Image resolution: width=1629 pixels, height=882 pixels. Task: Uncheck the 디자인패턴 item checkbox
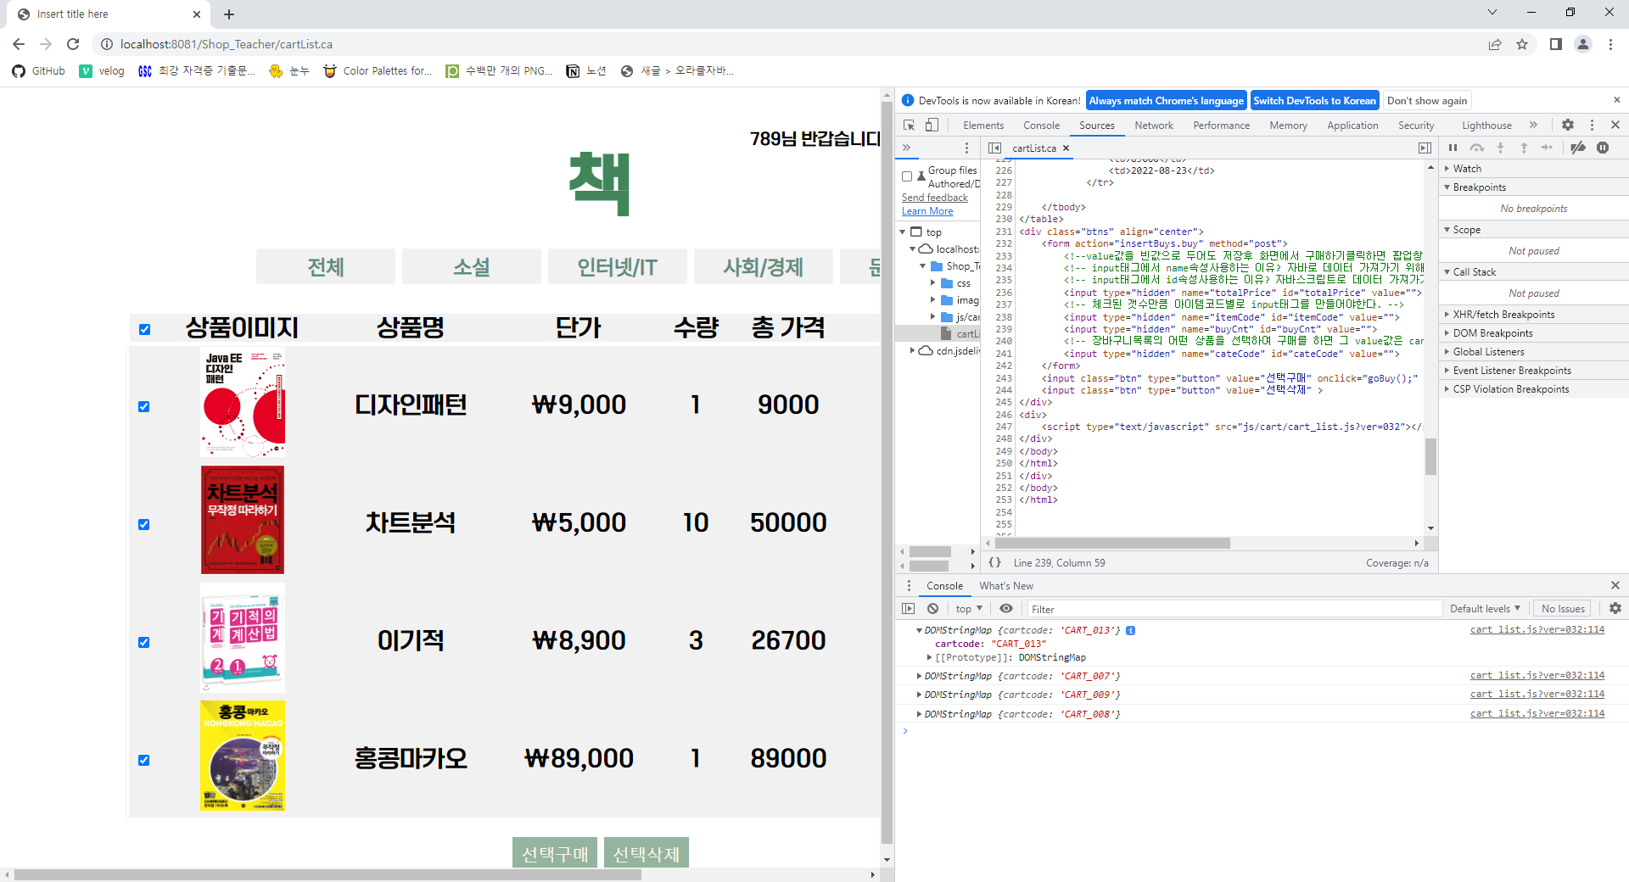click(x=144, y=406)
